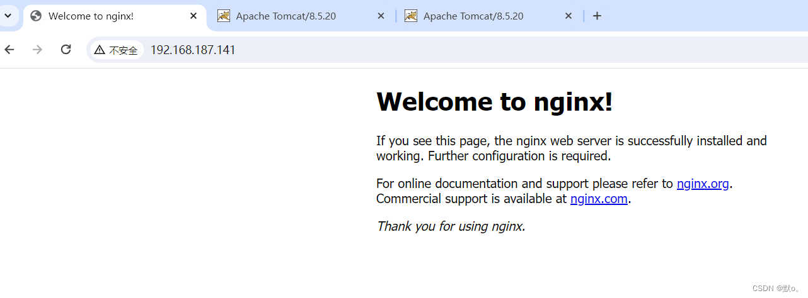The height and width of the screenshot is (298, 808).
Task: Switch to the second Apache Tomcat/8.5.20 tab
Action: (x=489, y=16)
